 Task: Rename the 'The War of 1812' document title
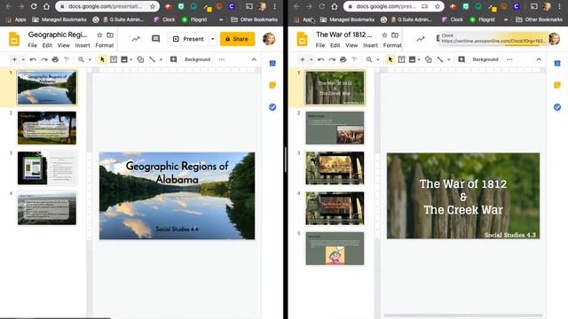[344, 35]
